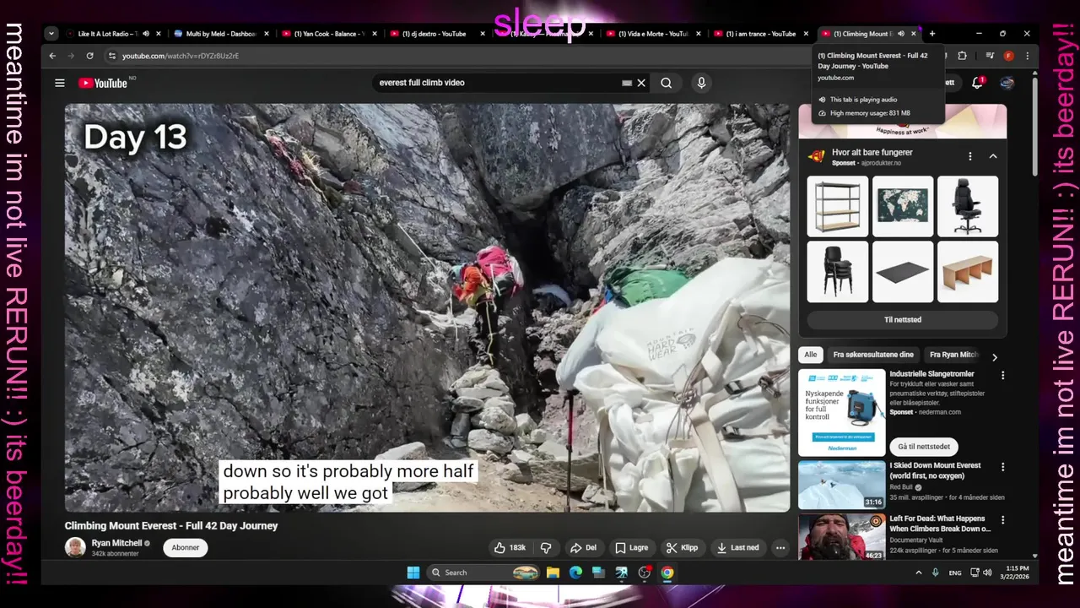Subscribe with the Abonner button

coord(186,547)
